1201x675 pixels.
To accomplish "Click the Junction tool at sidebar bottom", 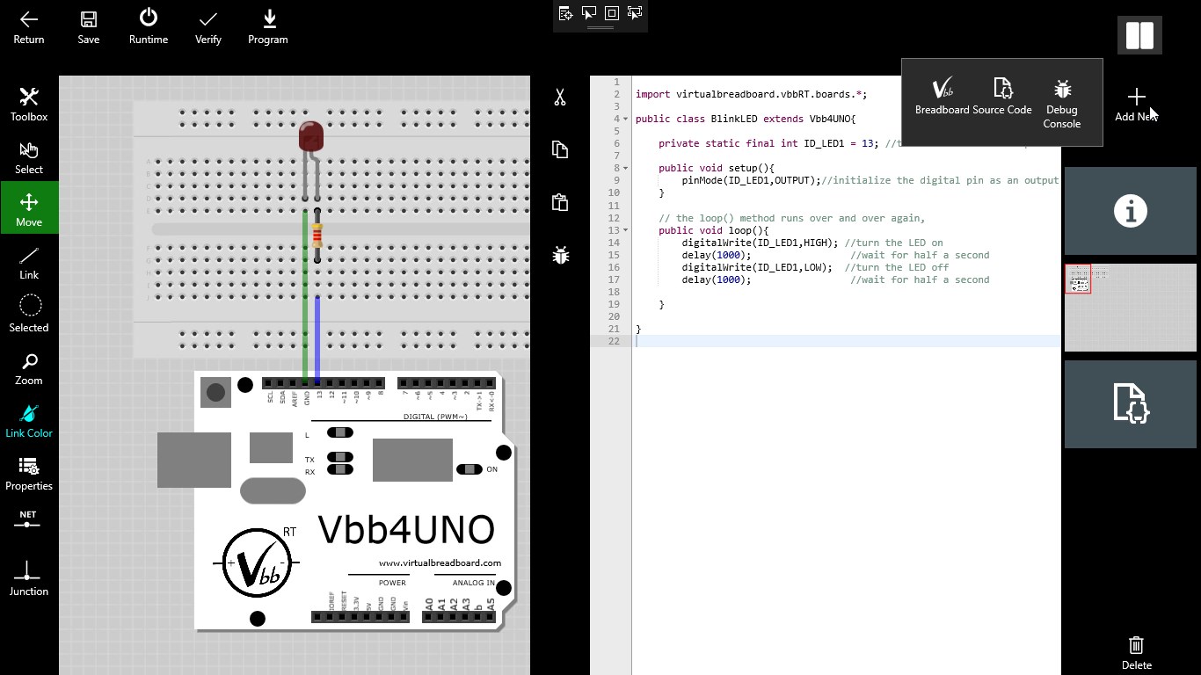I will (29, 580).
